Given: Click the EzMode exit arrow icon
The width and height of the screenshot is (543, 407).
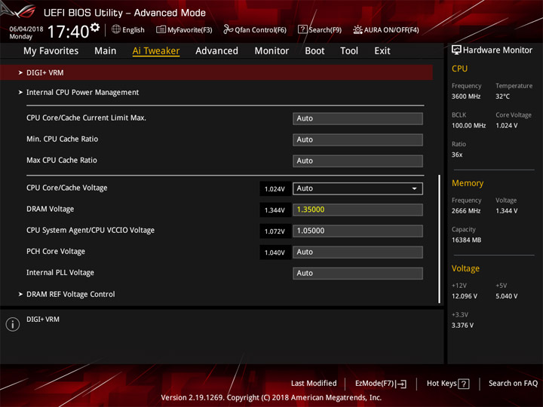Looking at the screenshot, I should tap(401, 384).
